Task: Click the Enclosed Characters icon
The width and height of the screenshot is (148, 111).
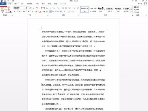Action: point(47,12)
